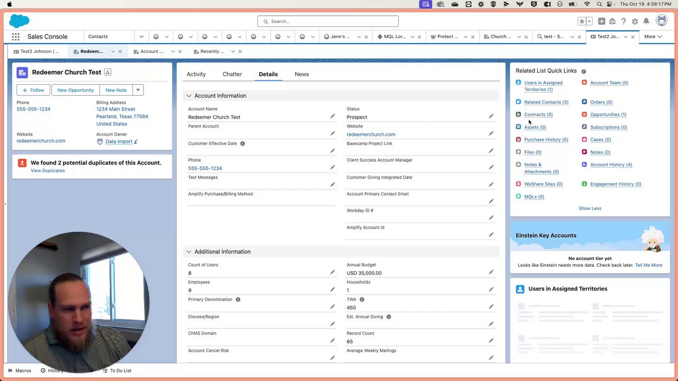
Task: Open macOS Spotlight search
Action: tap(599, 4)
